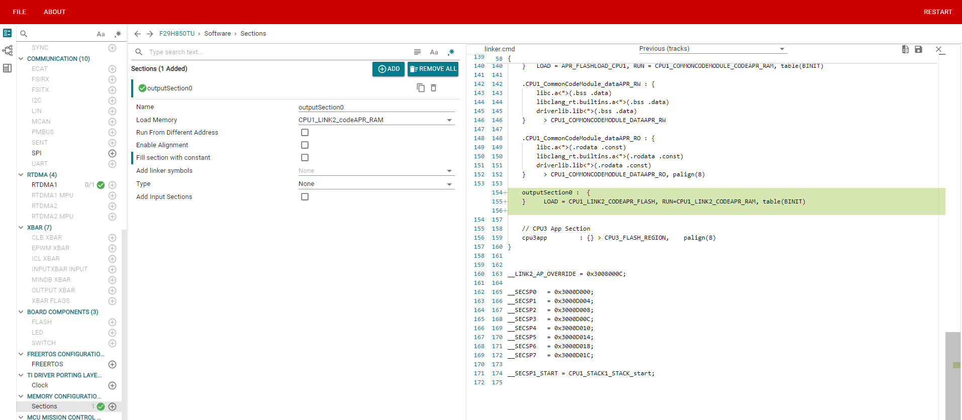962x420 pixels.
Task: Click RESTART in the top bar
Action: pyautogui.click(x=938, y=12)
